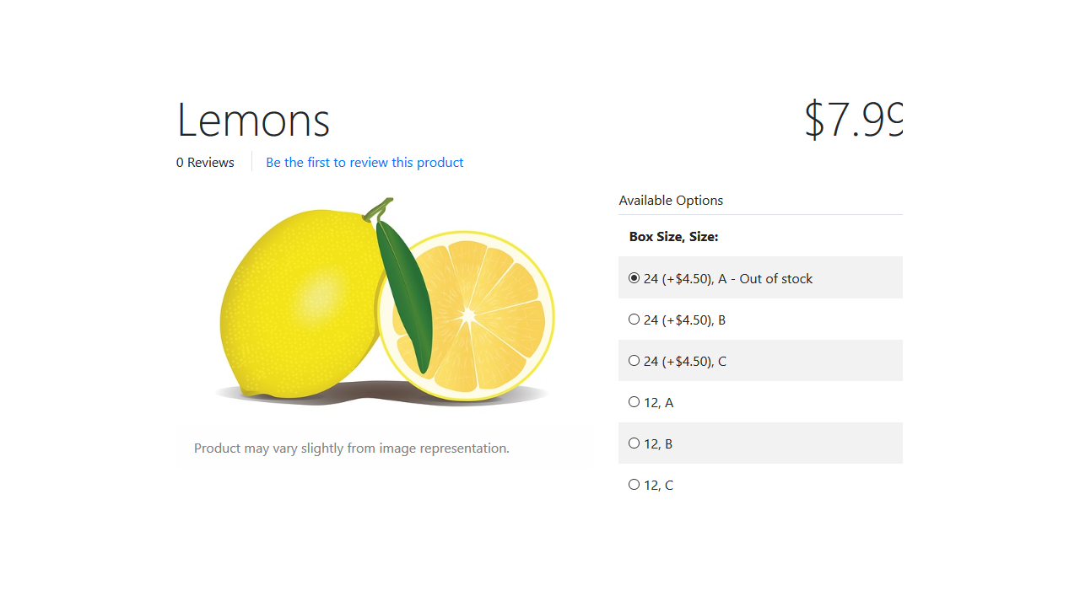Open 'Be the first to review this product'

click(x=364, y=163)
